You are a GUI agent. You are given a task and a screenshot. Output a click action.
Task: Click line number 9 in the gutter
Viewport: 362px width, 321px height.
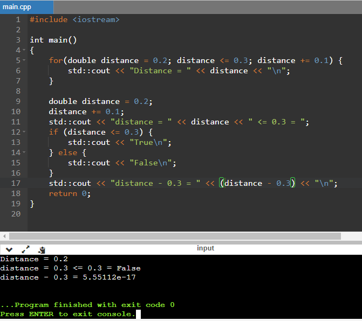tap(18, 101)
